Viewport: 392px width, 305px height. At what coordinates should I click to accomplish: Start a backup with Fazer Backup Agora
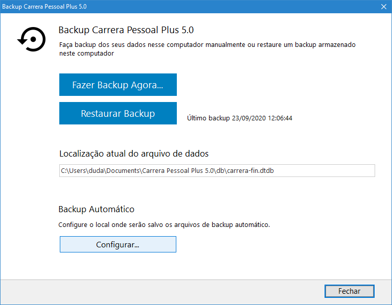pyautogui.click(x=118, y=85)
